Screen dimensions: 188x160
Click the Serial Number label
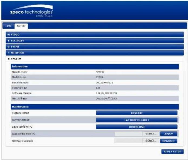click(20, 83)
